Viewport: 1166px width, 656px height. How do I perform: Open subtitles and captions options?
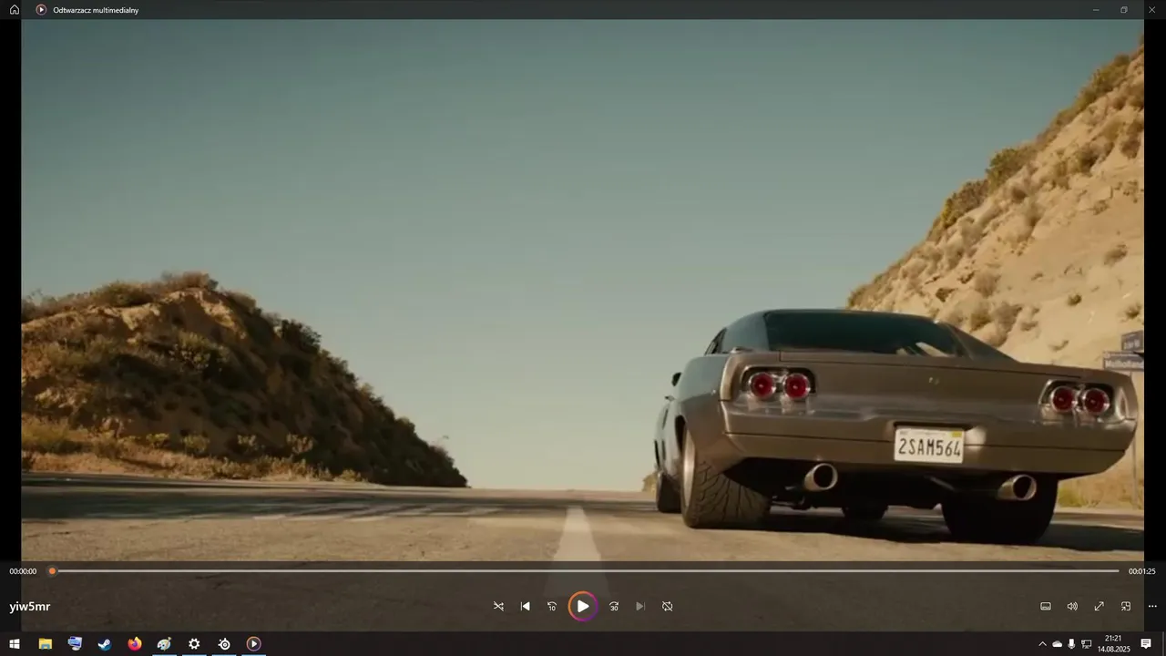coord(1046,606)
